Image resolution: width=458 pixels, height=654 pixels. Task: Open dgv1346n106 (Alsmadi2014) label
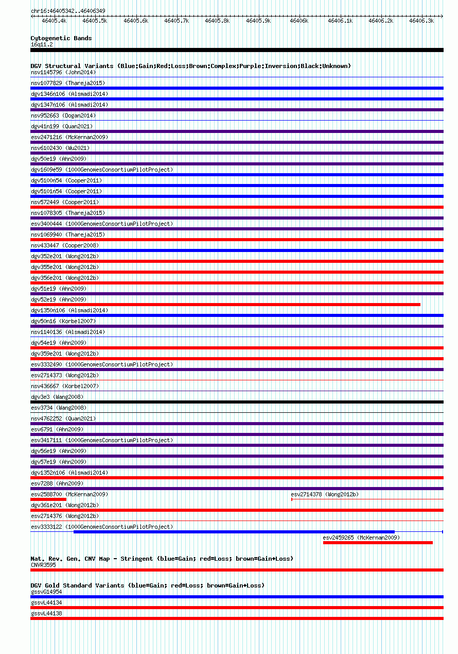tap(69, 94)
